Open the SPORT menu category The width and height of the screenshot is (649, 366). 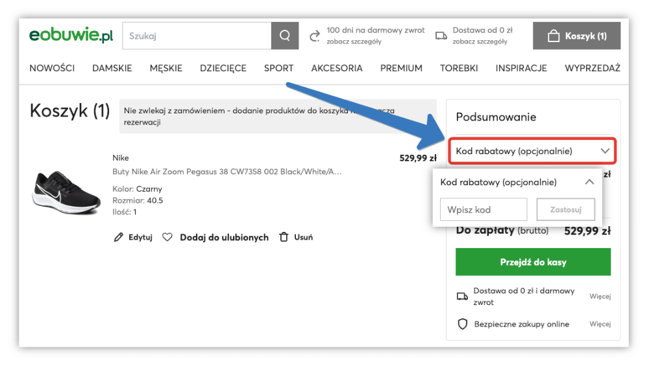tap(278, 68)
